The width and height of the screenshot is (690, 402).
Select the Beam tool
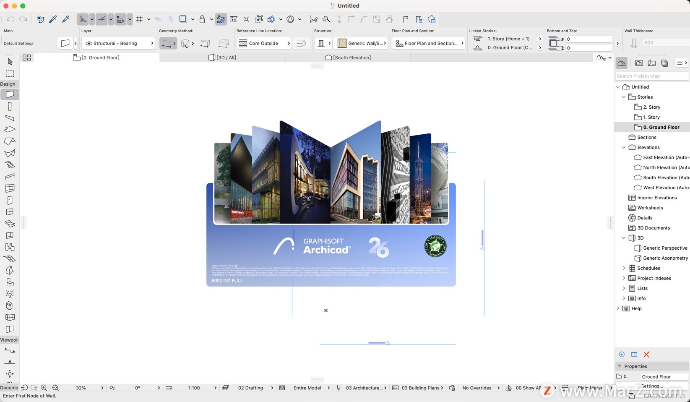coord(10,118)
